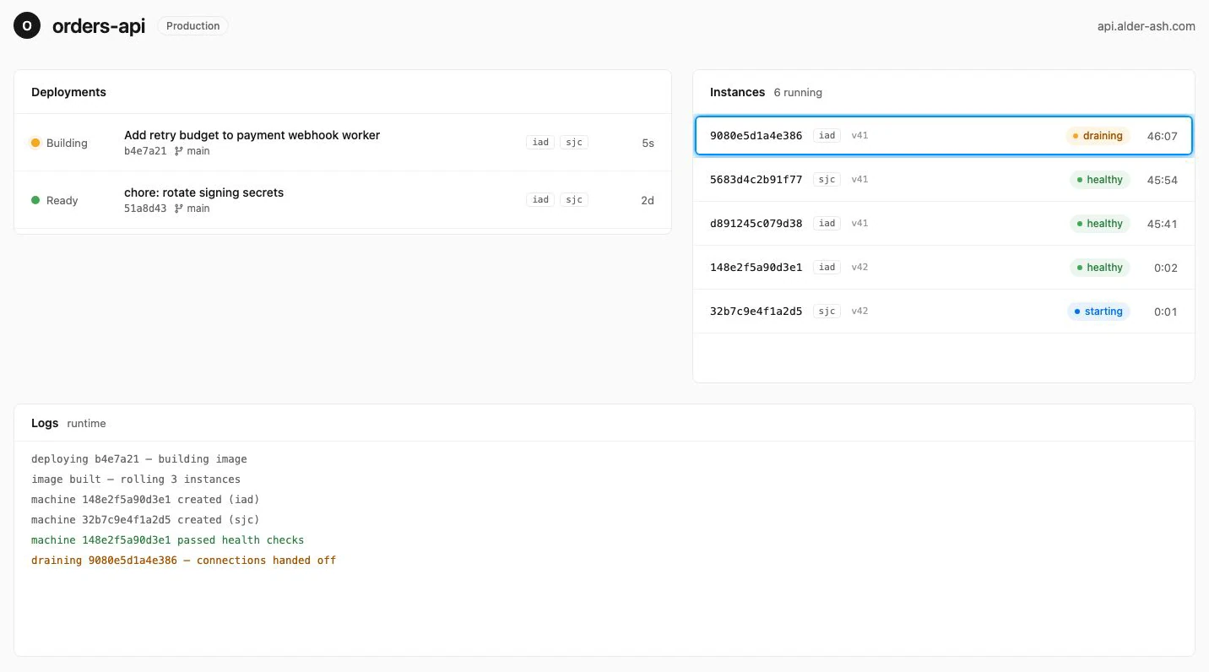This screenshot has width=1209, height=672.
Task: Click commit hash b4e7a21 in the Deployments list
Action: pos(145,151)
